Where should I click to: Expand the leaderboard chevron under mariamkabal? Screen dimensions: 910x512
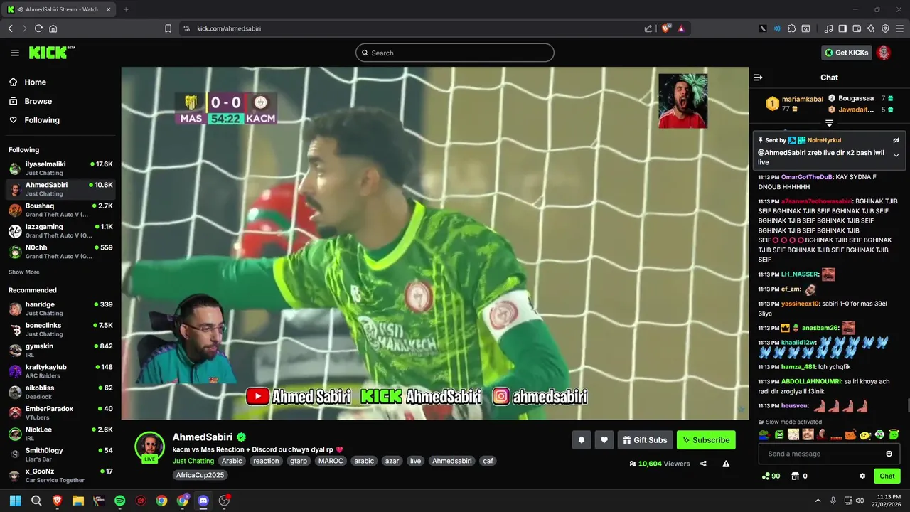(829, 124)
